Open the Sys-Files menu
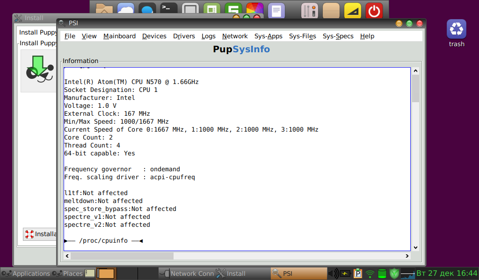This screenshot has height=280, width=479. click(303, 36)
